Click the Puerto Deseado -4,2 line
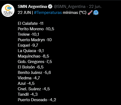The image size is (121, 105). point(37,100)
